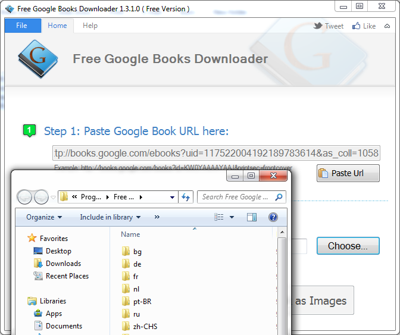Click the Change your view icon

coord(219,217)
